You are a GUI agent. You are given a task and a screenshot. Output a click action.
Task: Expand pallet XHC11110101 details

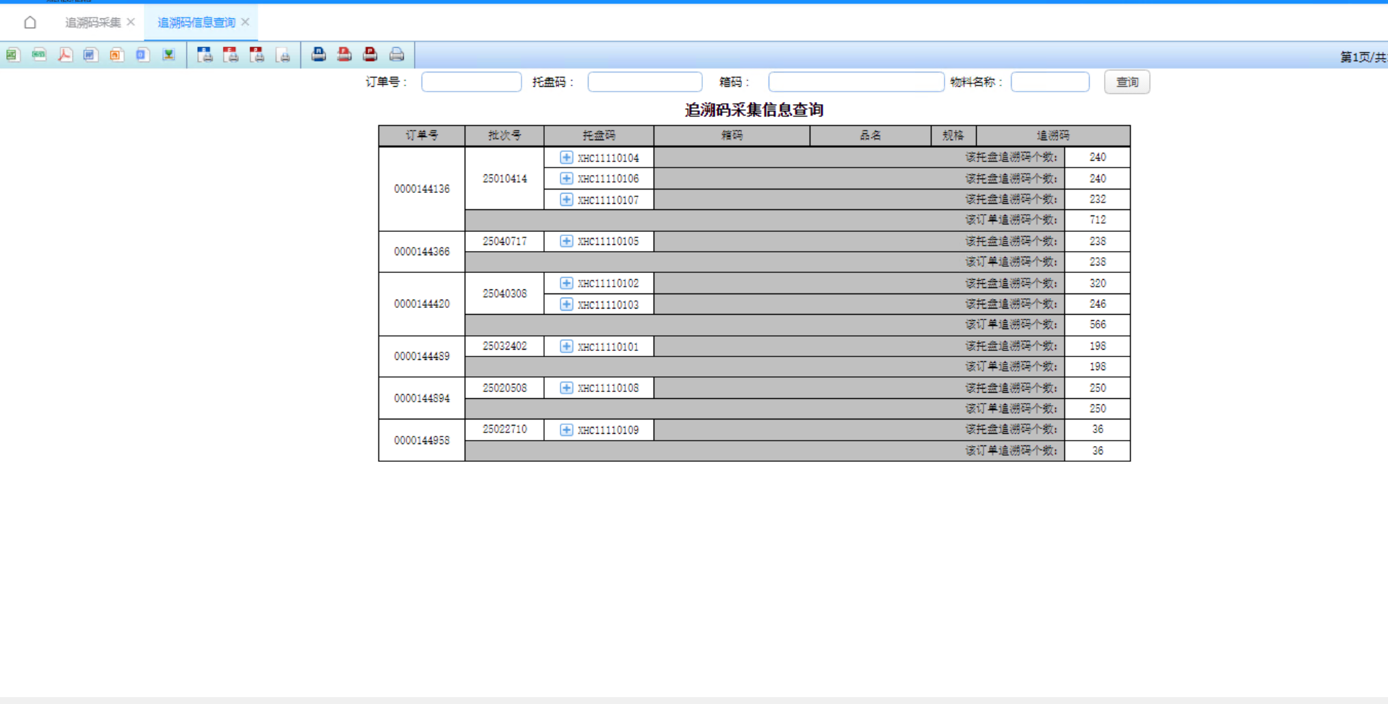pos(566,346)
